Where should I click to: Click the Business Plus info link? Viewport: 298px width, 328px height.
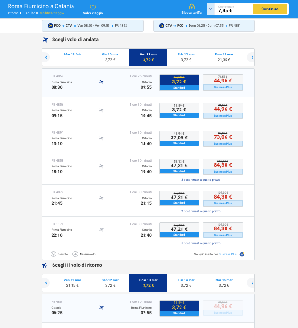tap(227, 254)
